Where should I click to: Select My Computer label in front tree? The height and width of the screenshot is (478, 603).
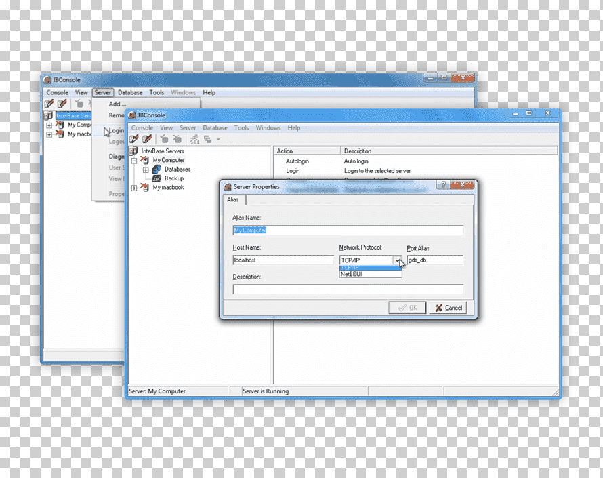click(x=169, y=160)
